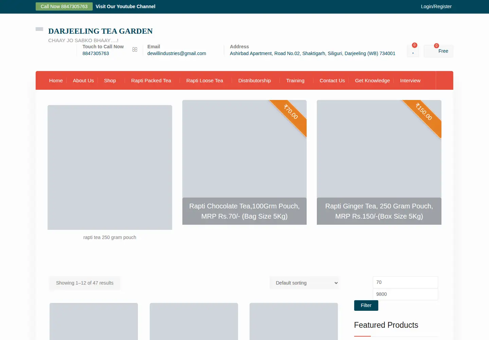489x340 pixels.
Task: Go to Contact Us page
Action: tap(332, 81)
